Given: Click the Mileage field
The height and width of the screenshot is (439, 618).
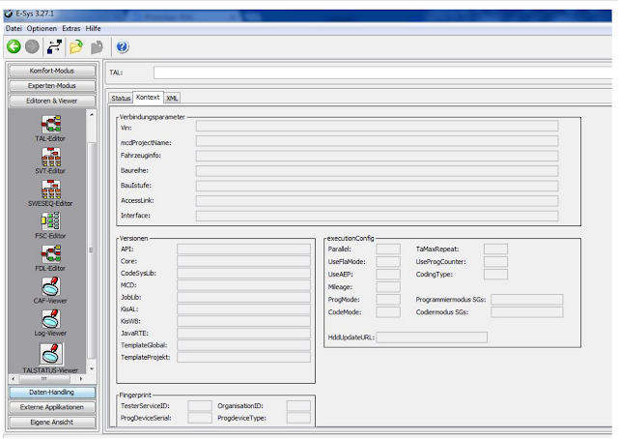Looking at the screenshot, I should (388, 287).
